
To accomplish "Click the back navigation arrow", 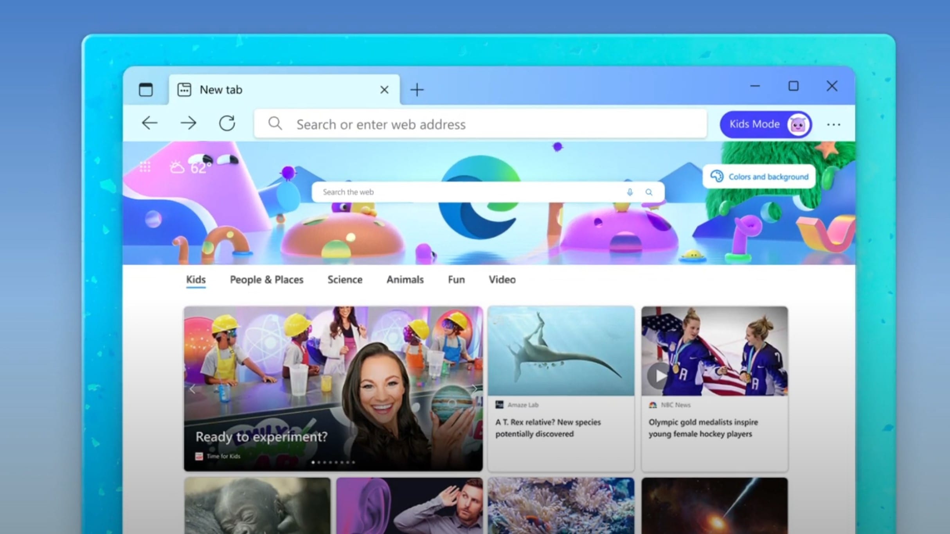I will click(x=149, y=124).
